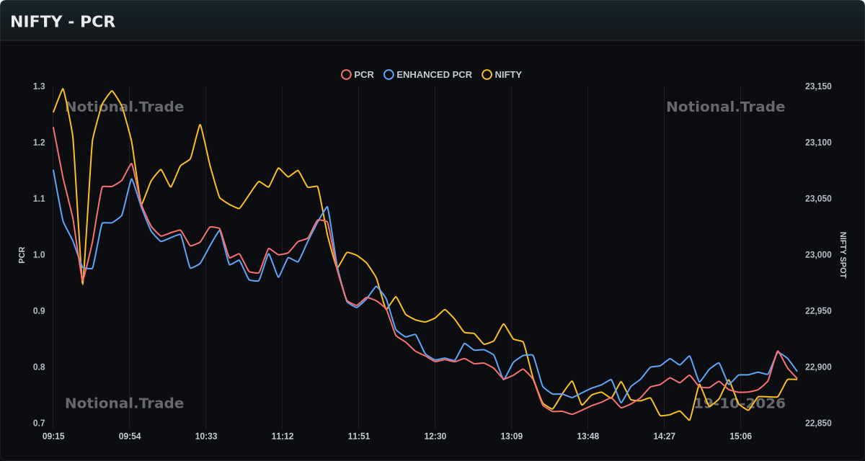865x461 pixels.
Task: Click the 22,850 Nifty spot tick
Action: (818, 424)
